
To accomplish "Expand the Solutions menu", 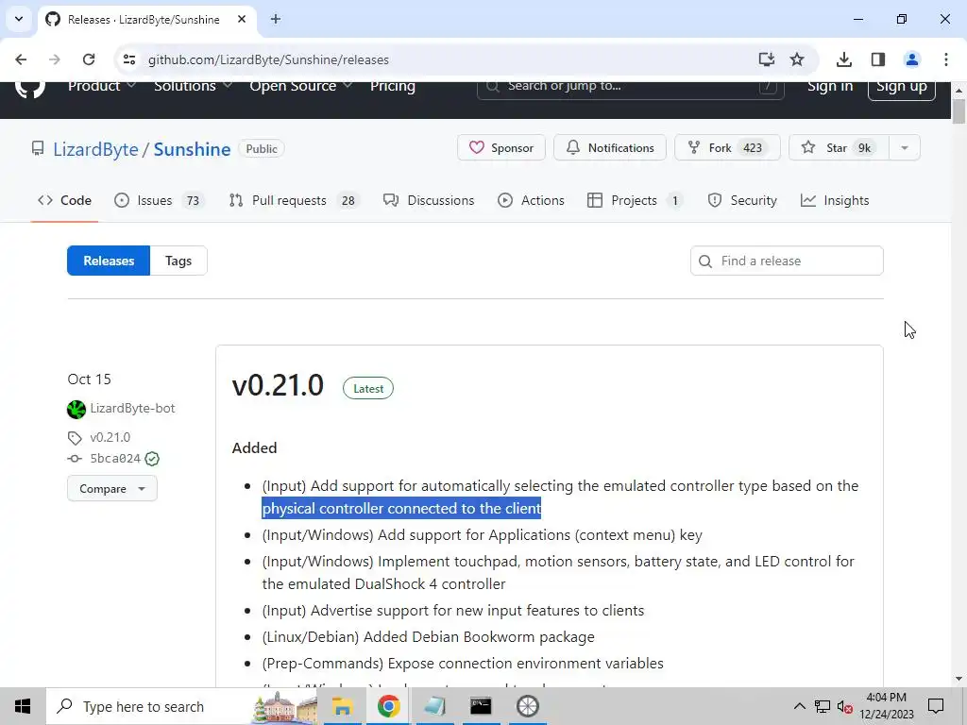I will [x=193, y=86].
